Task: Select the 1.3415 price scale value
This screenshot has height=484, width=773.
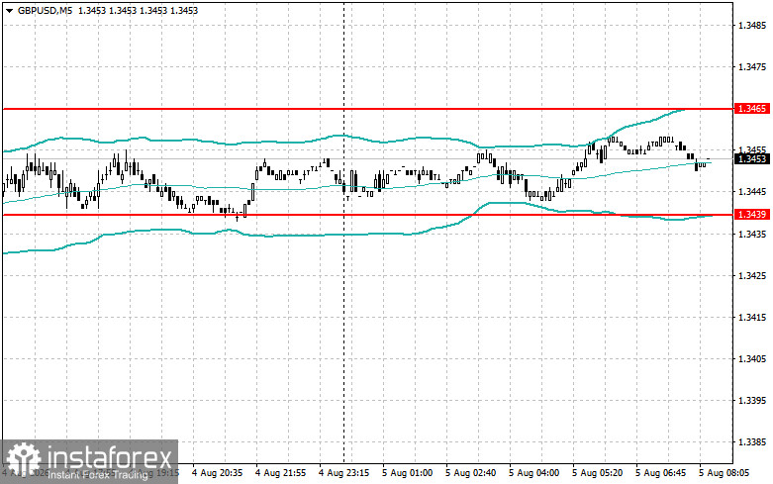Action: pos(752,317)
